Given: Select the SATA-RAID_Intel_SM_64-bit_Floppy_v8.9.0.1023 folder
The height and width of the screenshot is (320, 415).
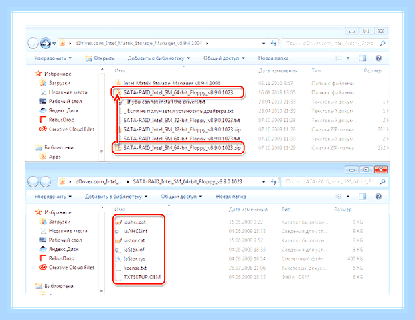Looking at the screenshot, I should [x=175, y=92].
